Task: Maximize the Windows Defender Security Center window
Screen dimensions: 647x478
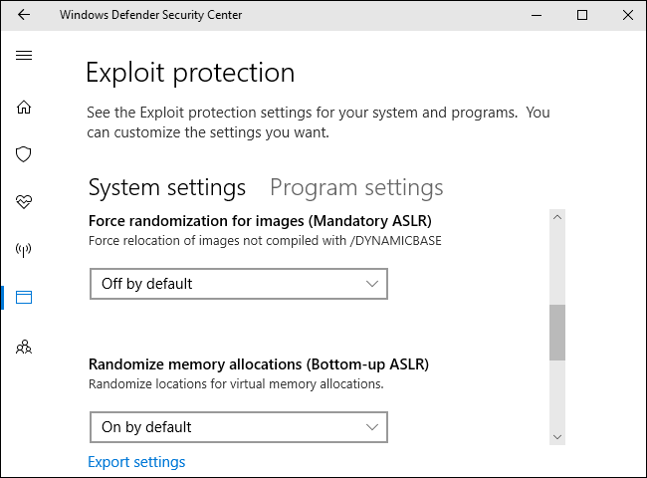Action: (582, 15)
